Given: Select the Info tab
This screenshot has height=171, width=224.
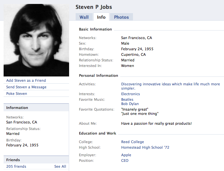Looking at the screenshot, I should pyautogui.click(x=101, y=17).
